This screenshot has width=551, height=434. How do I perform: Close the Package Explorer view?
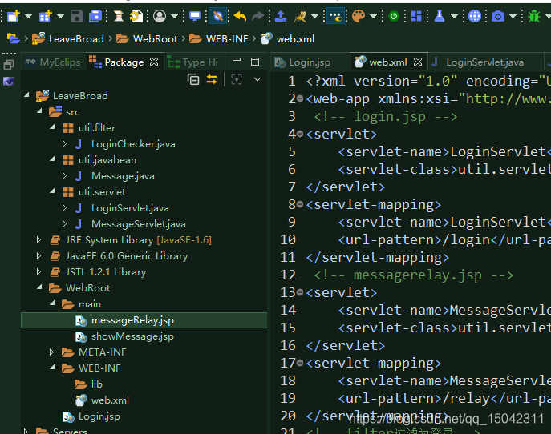coord(154,62)
